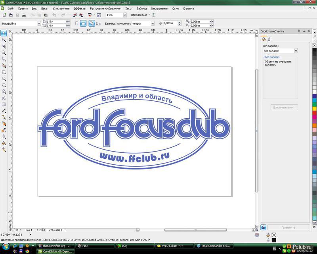Viewport: 317px width, 254px height.
Task: Select the Fill tool bucket
Action: [4, 143]
